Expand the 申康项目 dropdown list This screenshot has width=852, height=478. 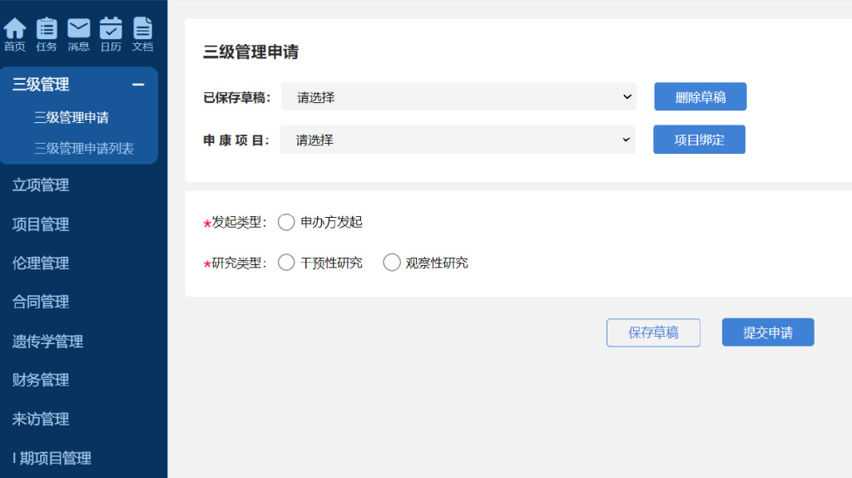click(458, 140)
